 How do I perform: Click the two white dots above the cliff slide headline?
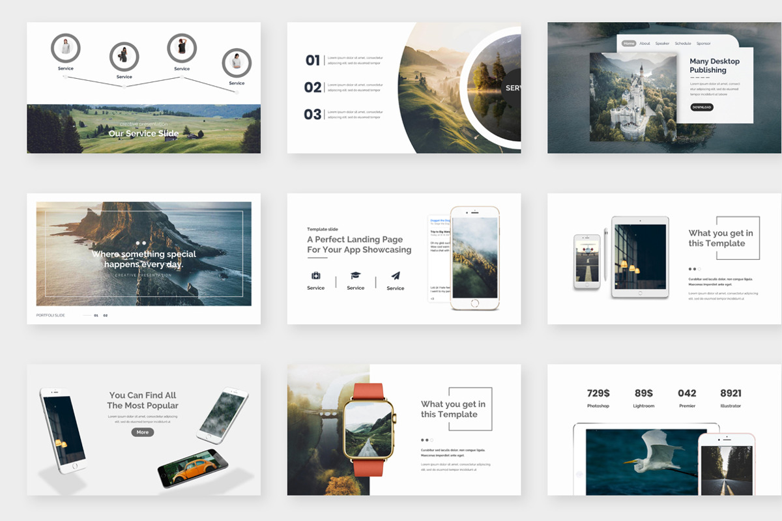(141, 244)
